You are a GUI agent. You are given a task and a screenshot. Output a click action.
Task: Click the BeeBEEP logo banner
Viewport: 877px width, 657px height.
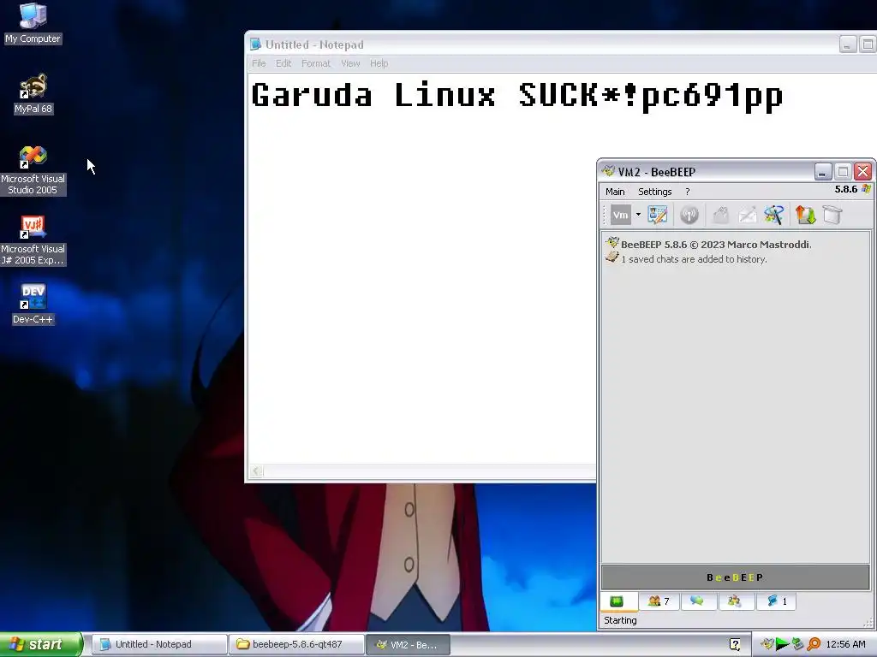point(735,577)
